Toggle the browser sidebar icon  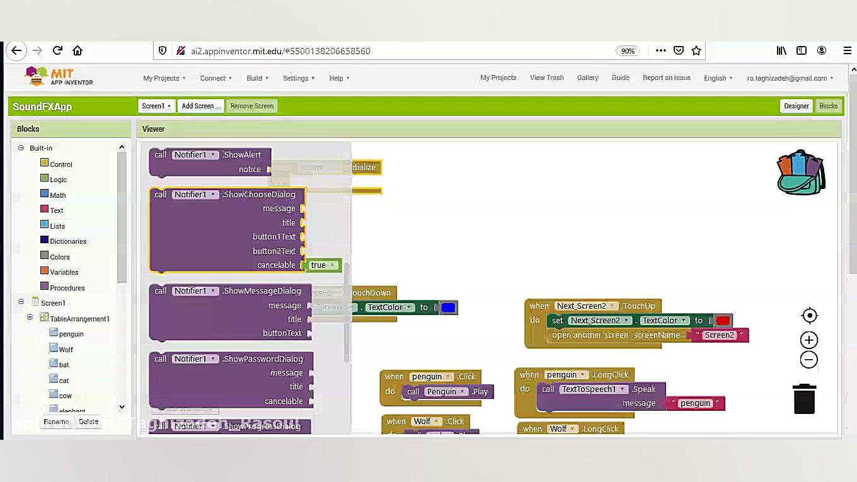(802, 50)
